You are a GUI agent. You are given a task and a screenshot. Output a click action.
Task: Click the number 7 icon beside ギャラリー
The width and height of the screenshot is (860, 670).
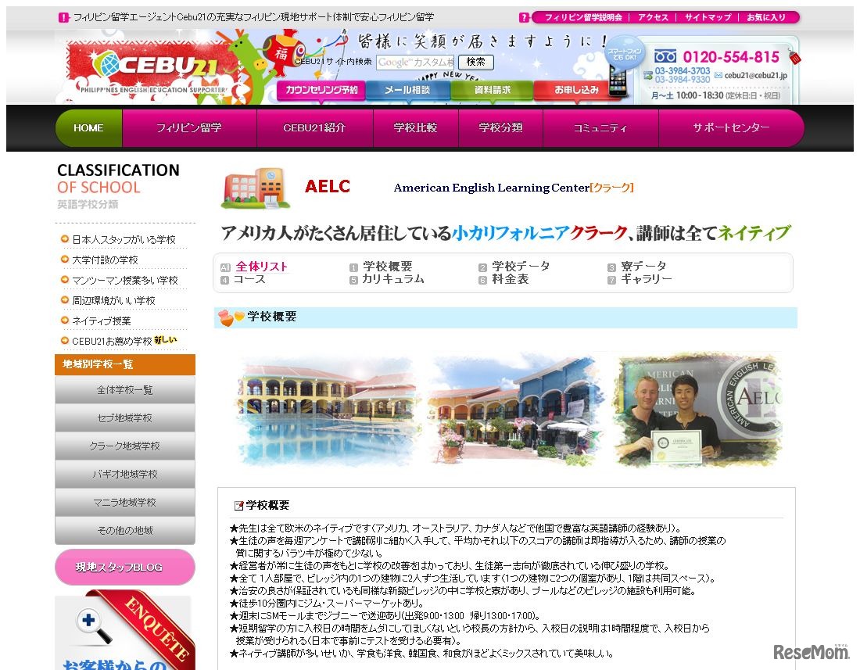coord(611,280)
